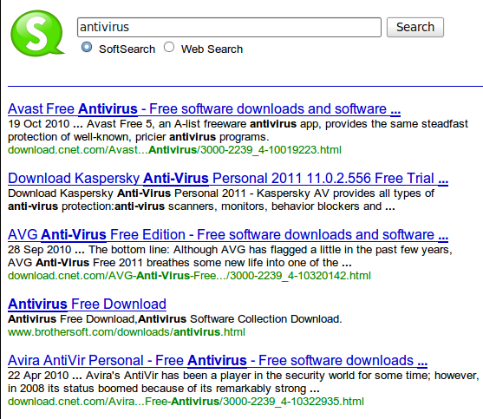
Task: Click the AVG result snippet dated 28 Sep 2010
Action: point(230,256)
